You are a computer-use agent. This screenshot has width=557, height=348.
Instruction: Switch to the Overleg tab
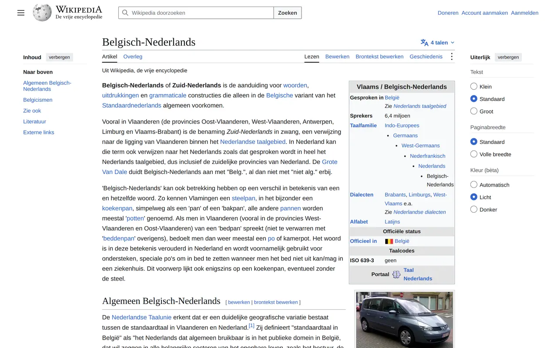(133, 57)
